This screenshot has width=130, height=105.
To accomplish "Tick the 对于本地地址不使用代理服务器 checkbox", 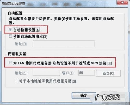I will [16, 80].
